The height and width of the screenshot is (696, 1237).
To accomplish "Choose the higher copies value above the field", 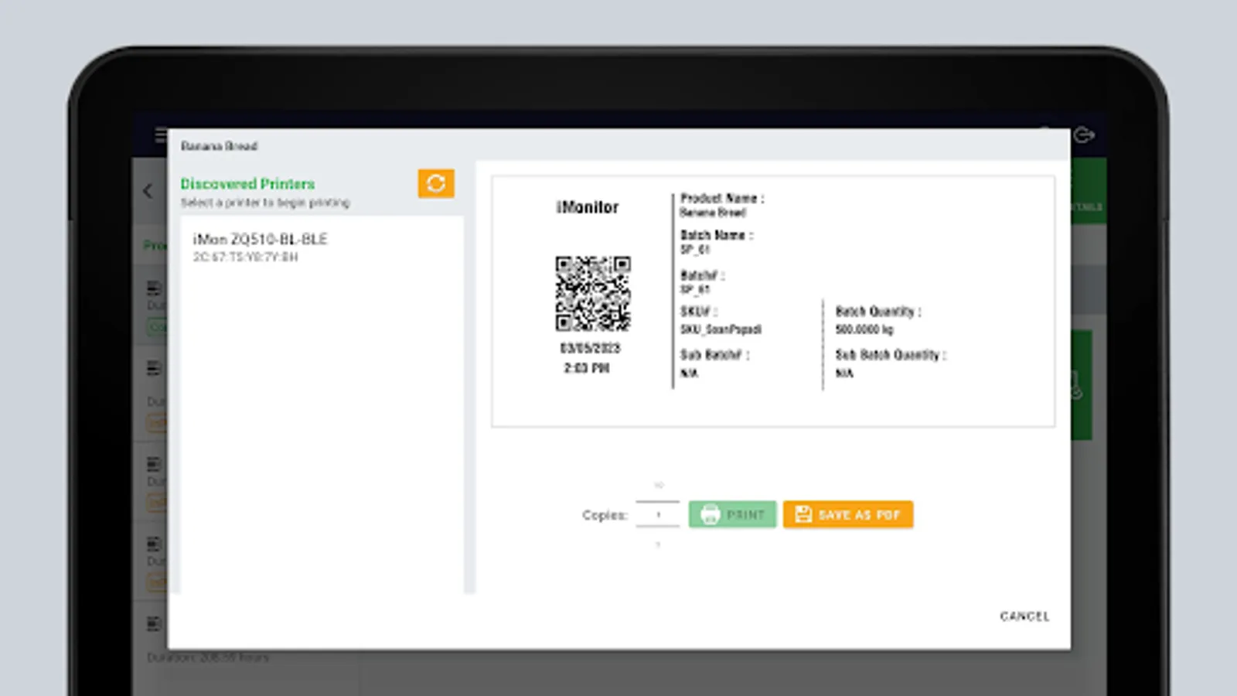I will pyautogui.click(x=659, y=485).
